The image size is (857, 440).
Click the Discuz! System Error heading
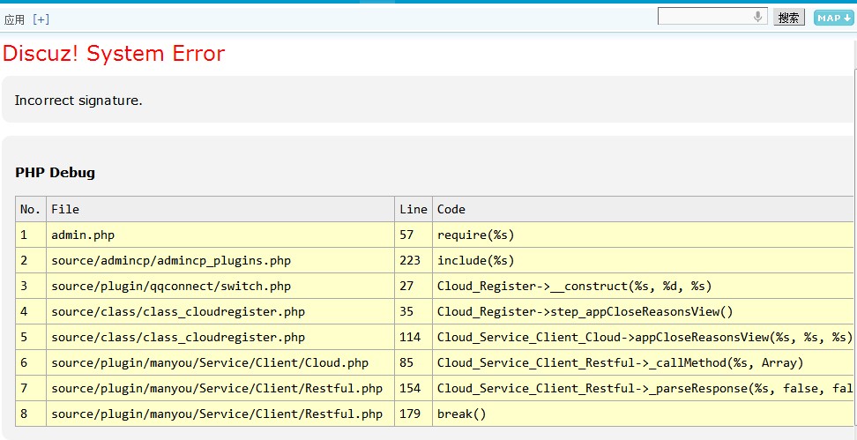click(x=114, y=54)
